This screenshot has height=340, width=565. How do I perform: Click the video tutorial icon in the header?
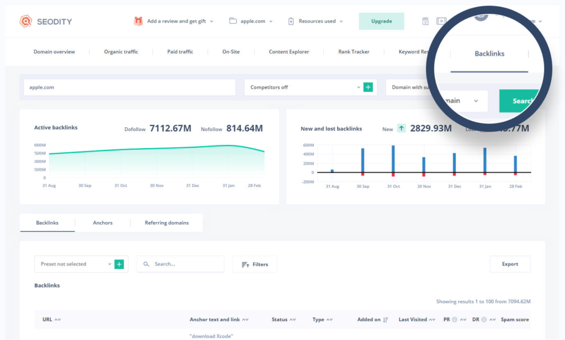coord(441,21)
